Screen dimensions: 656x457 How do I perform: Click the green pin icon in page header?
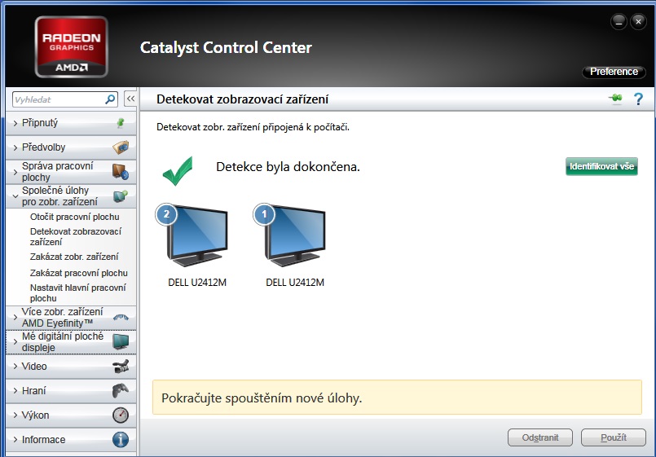pyautogui.click(x=615, y=99)
